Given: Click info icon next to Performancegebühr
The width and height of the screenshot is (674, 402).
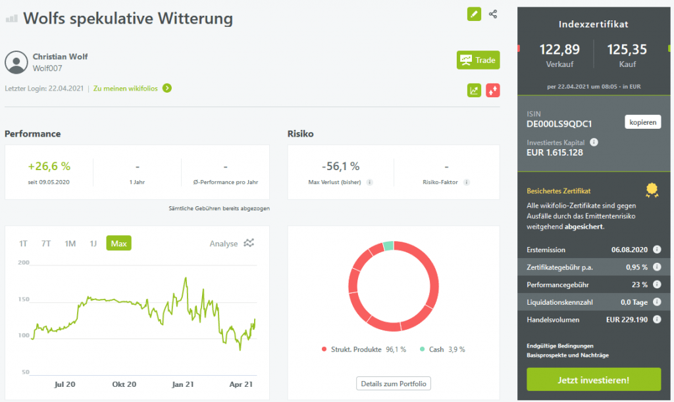Looking at the screenshot, I should pyautogui.click(x=656, y=284).
